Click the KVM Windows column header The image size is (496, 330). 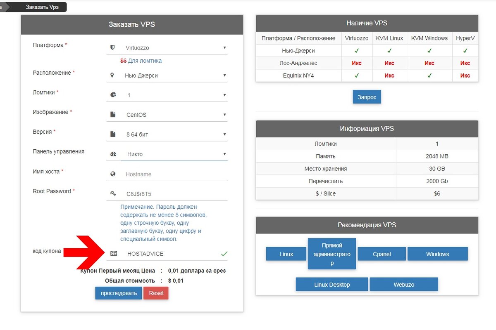(x=429, y=38)
